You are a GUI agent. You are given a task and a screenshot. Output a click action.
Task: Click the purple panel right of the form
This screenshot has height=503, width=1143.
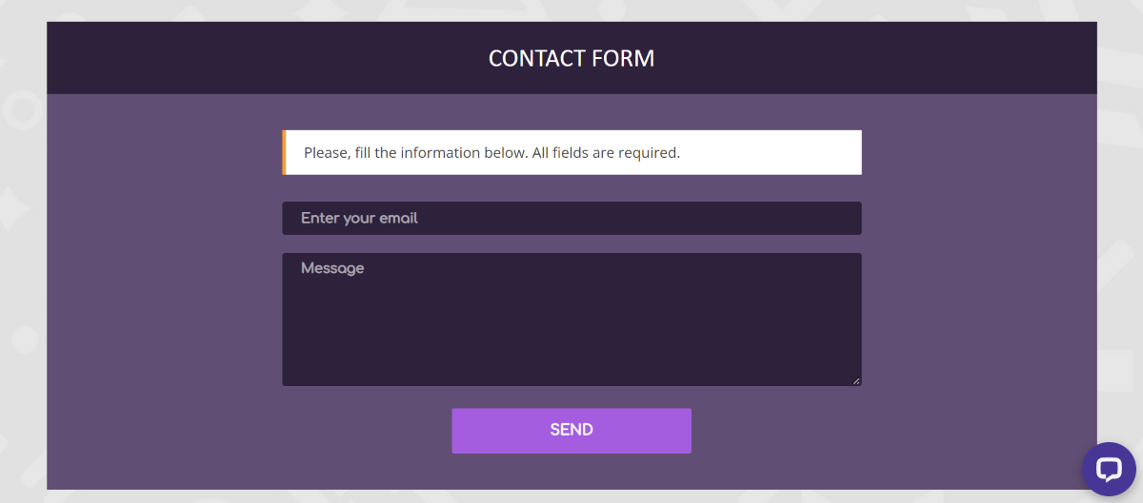[979, 285]
